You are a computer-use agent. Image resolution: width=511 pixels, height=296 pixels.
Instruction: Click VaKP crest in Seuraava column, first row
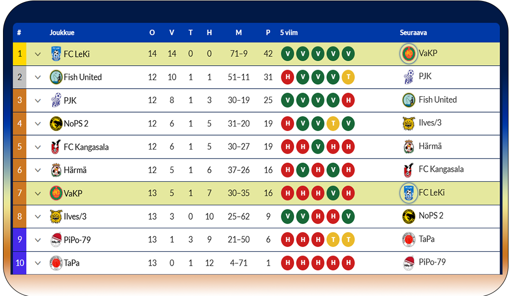click(x=408, y=53)
